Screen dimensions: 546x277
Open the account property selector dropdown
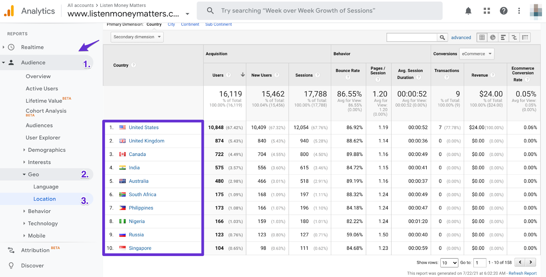pos(187,14)
